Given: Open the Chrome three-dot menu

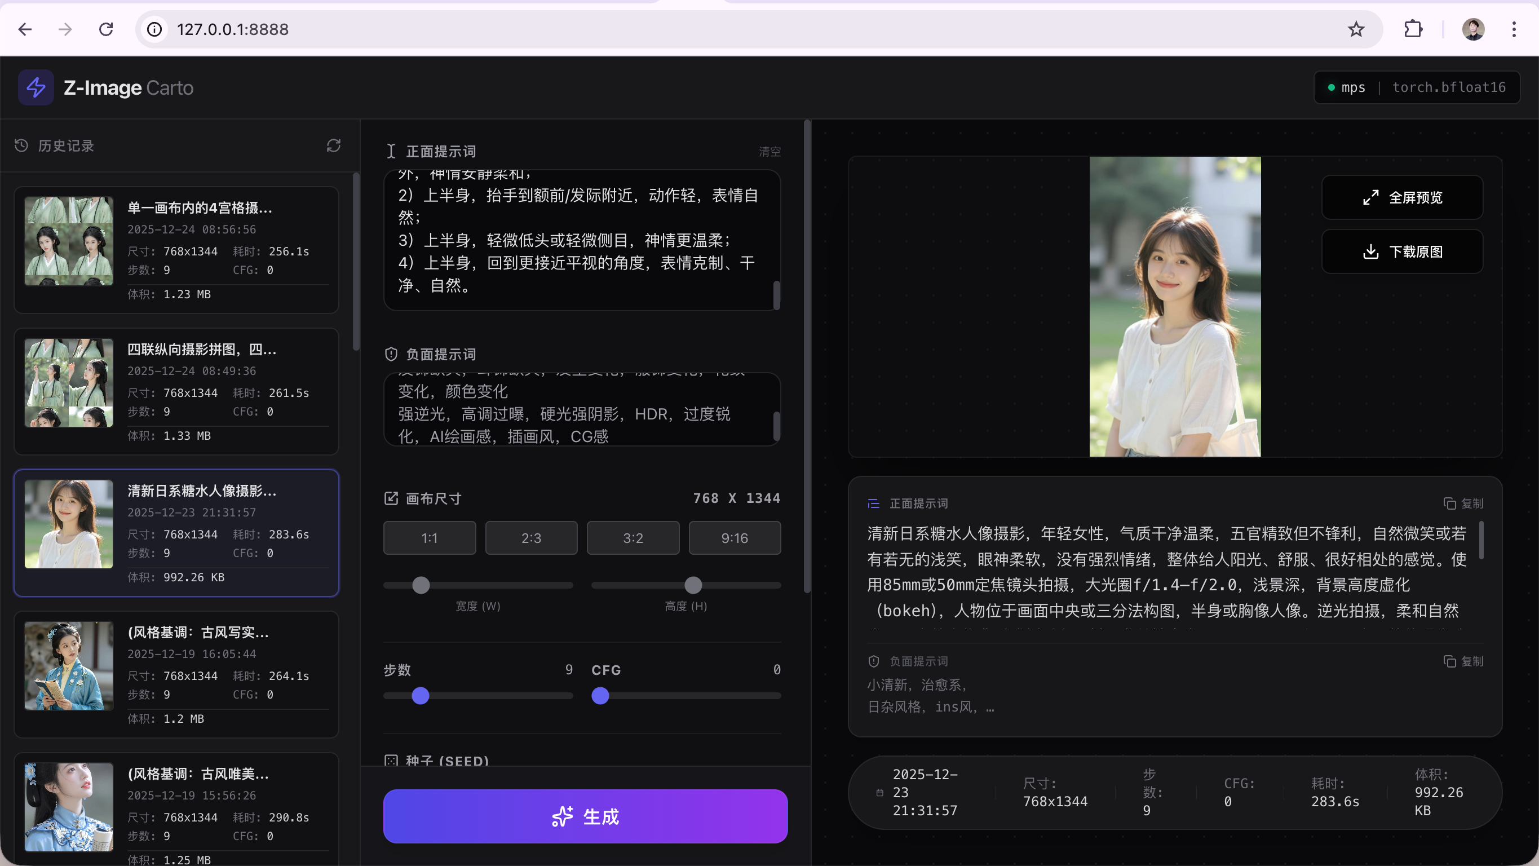Looking at the screenshot, I should pos(1514,29).
